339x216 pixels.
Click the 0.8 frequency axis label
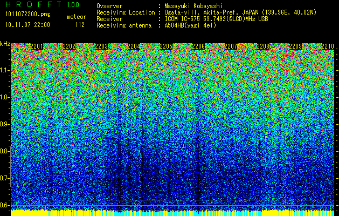[4, 151]
